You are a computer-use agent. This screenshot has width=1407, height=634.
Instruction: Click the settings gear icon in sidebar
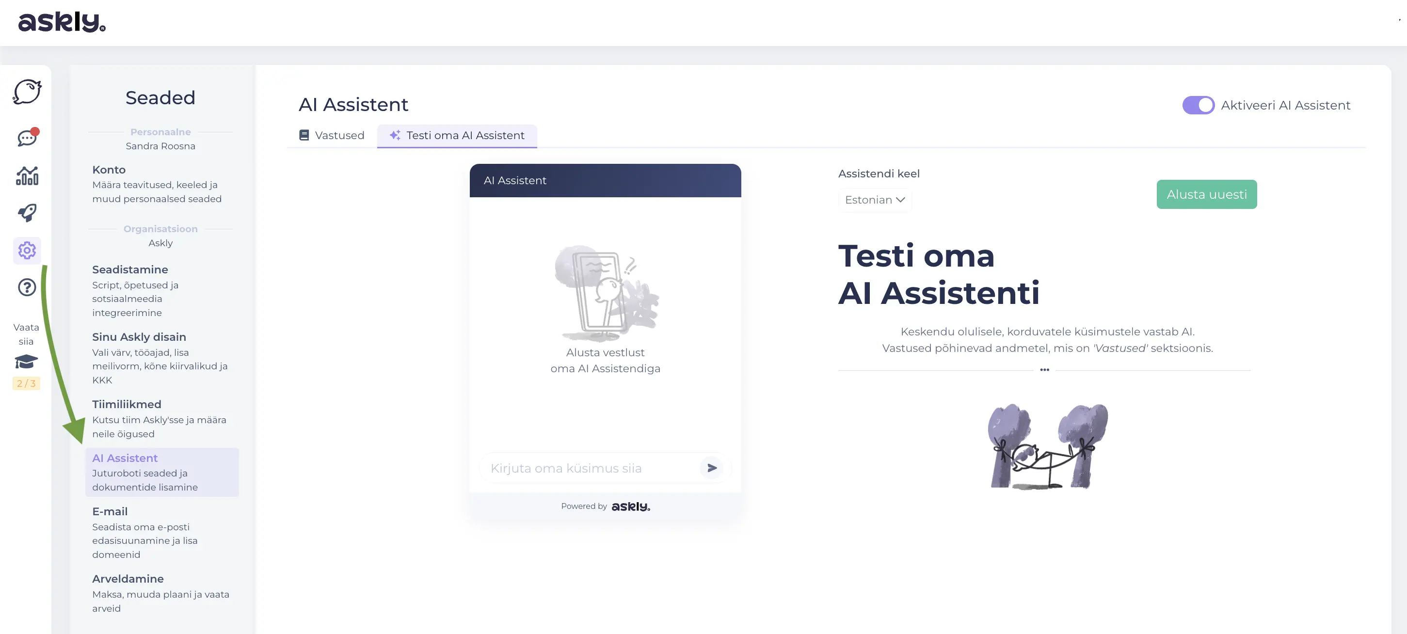pos(26,251)
